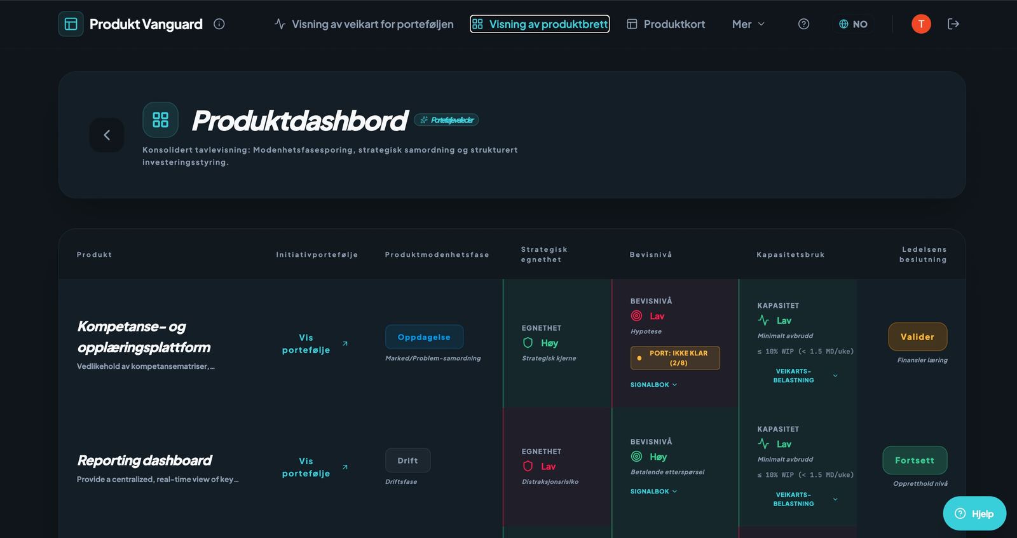The width and height of the screenshot is (1017, 538).
Task: Click the logout icon in top bar
Action: pos(953,24)
